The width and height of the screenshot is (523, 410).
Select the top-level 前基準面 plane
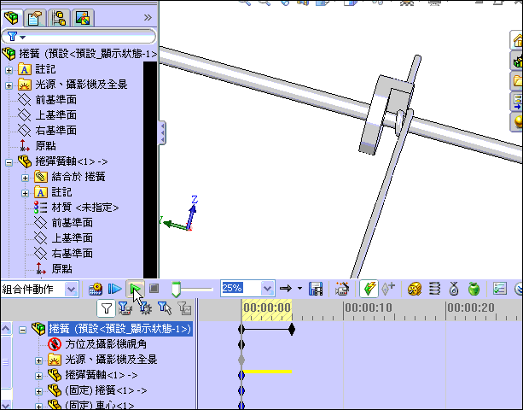click(x=56, y=100)
